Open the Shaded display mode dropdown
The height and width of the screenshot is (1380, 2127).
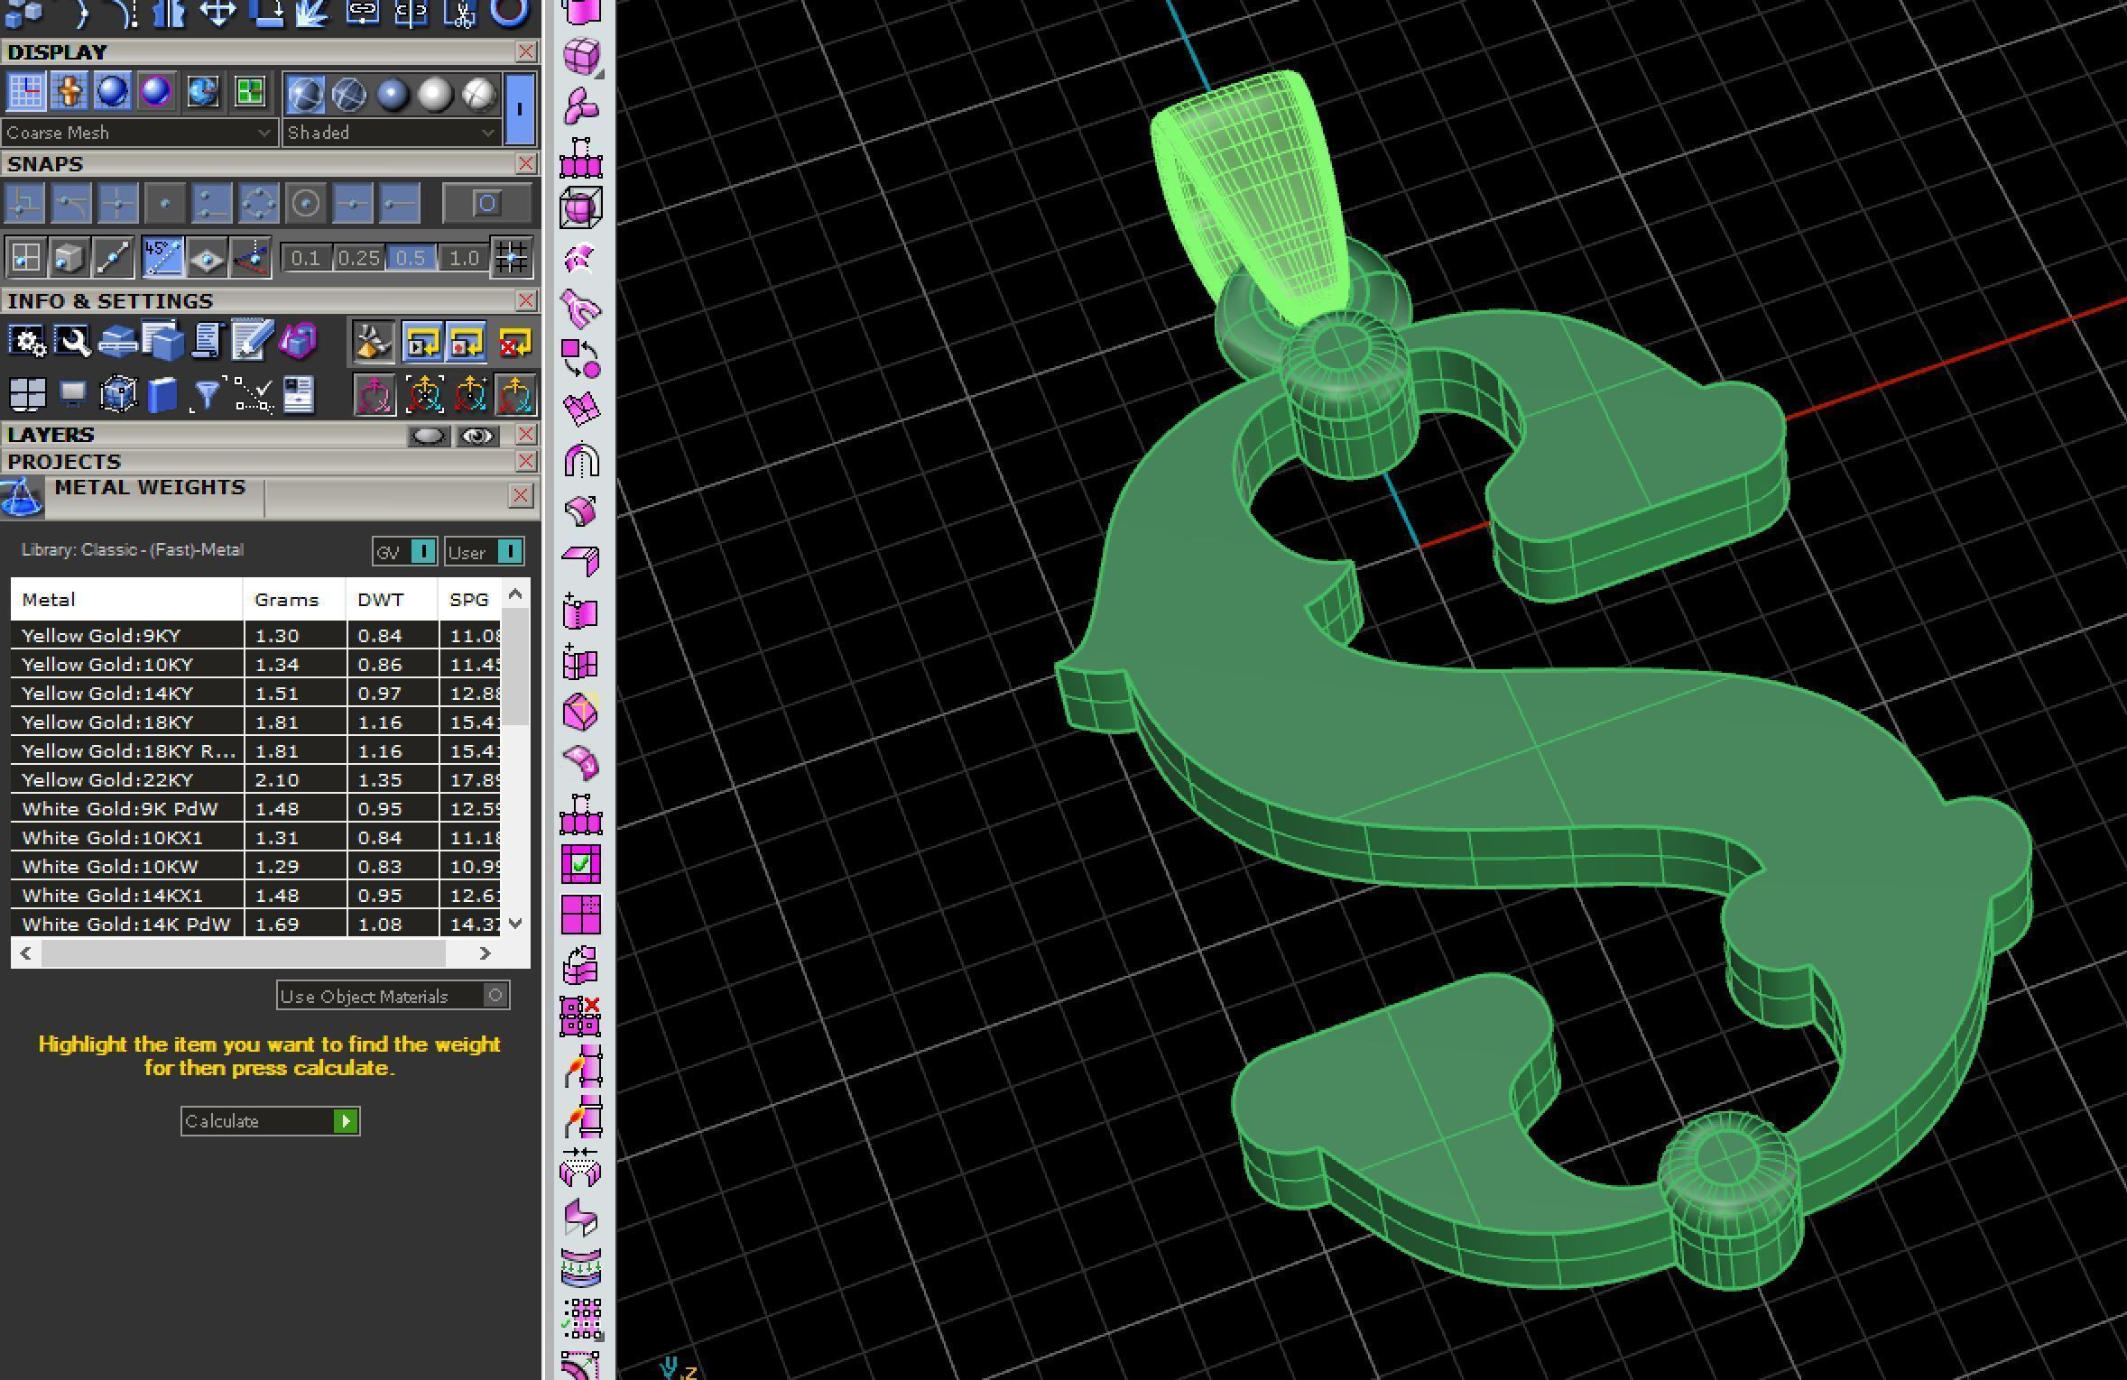pyautogui.click(x=391, y=133)
